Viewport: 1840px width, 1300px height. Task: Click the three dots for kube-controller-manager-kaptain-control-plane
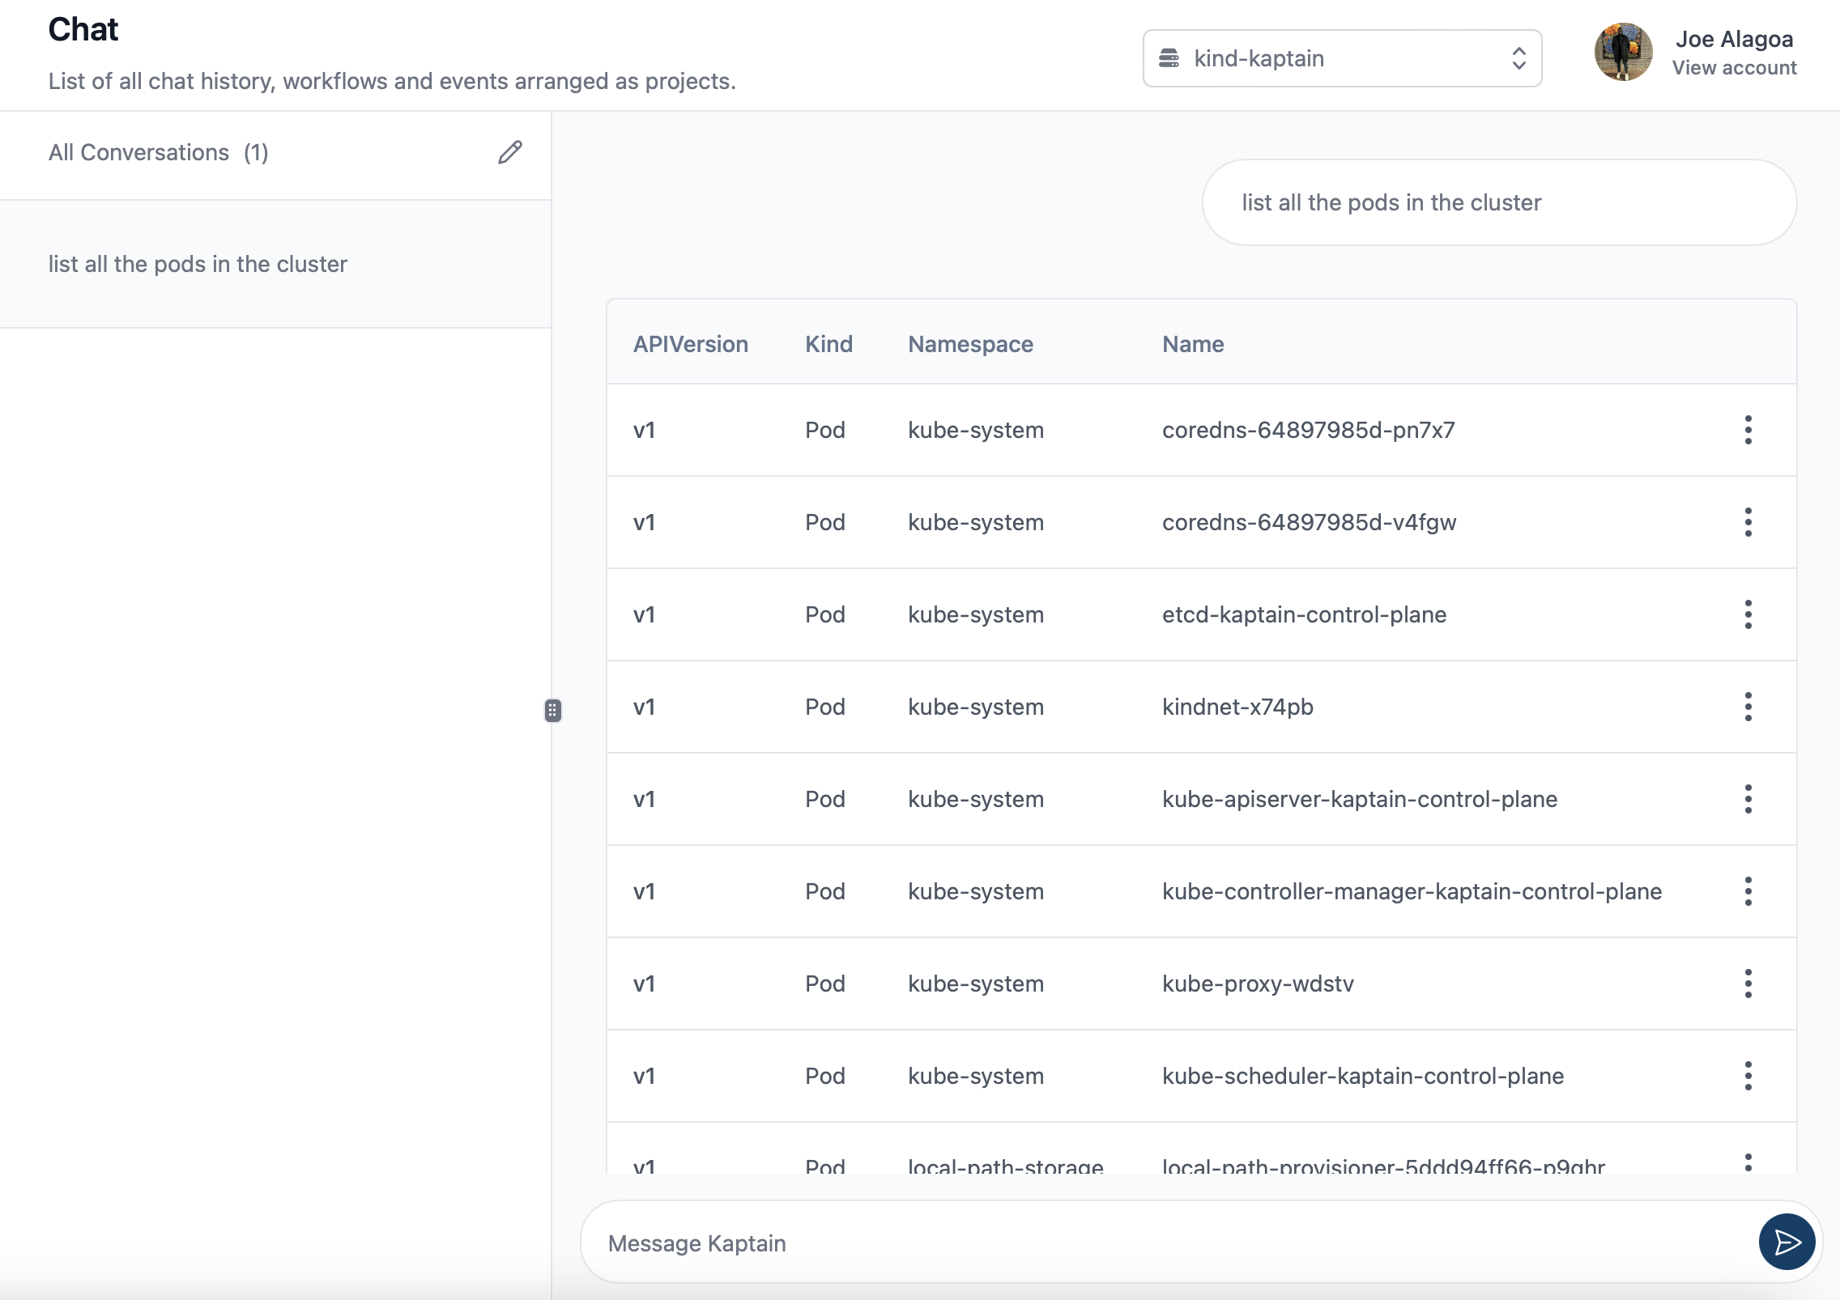coord(1748,891)
